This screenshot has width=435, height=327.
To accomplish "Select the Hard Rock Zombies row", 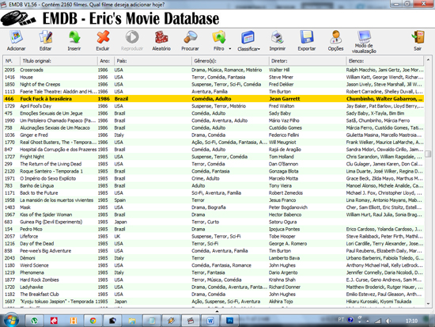I will [x=214, y=279].
